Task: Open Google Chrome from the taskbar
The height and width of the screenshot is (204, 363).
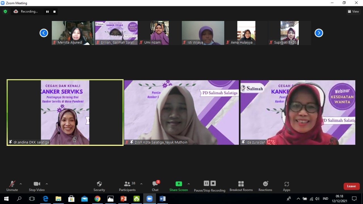Action: 98,199
